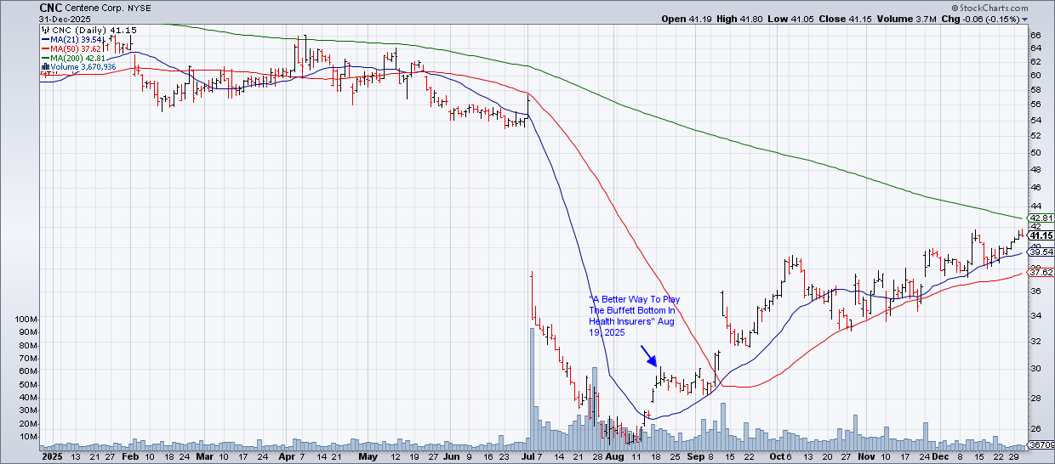1055x464 pixels.
Task: Select the MA(21) blue line legend marker
Action: click(45, 39)
